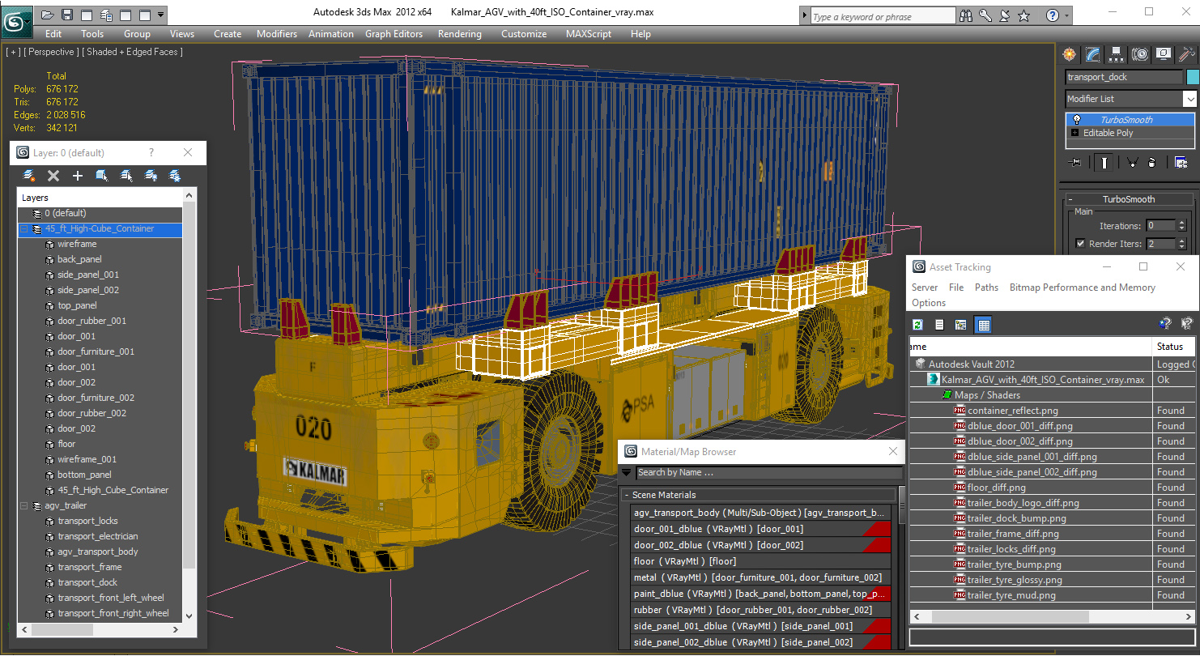Open the Display tab in command panel
This screenshot has width=1200, height=656.
1164,54
